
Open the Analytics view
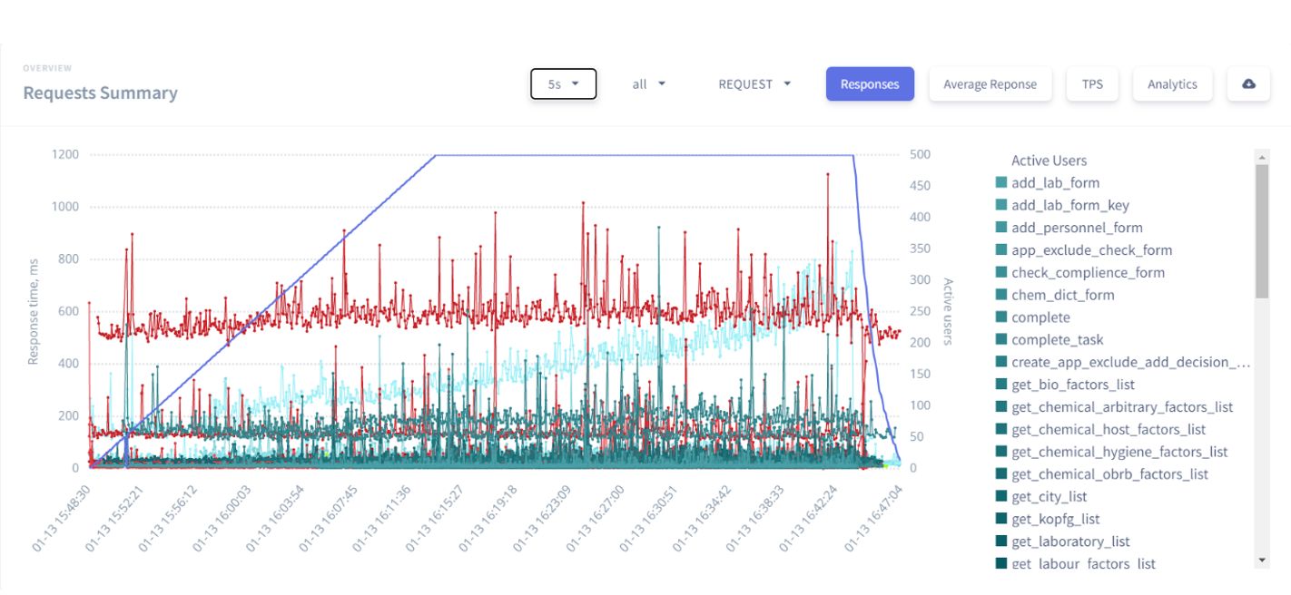tap(1172, 84)
